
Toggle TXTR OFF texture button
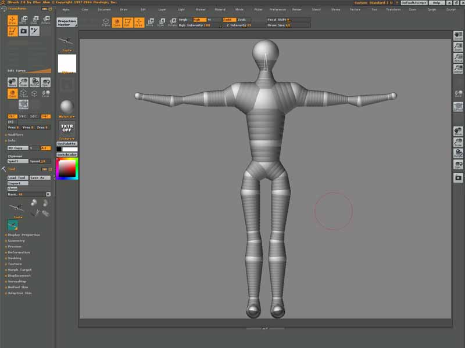[x=67, y=128]
